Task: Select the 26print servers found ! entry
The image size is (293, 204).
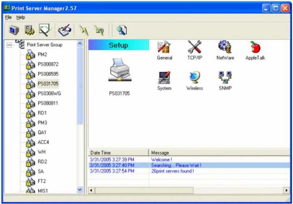Action: [189, 171]
